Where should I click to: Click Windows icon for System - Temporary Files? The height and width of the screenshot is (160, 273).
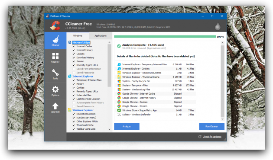(x=119, y=85)
